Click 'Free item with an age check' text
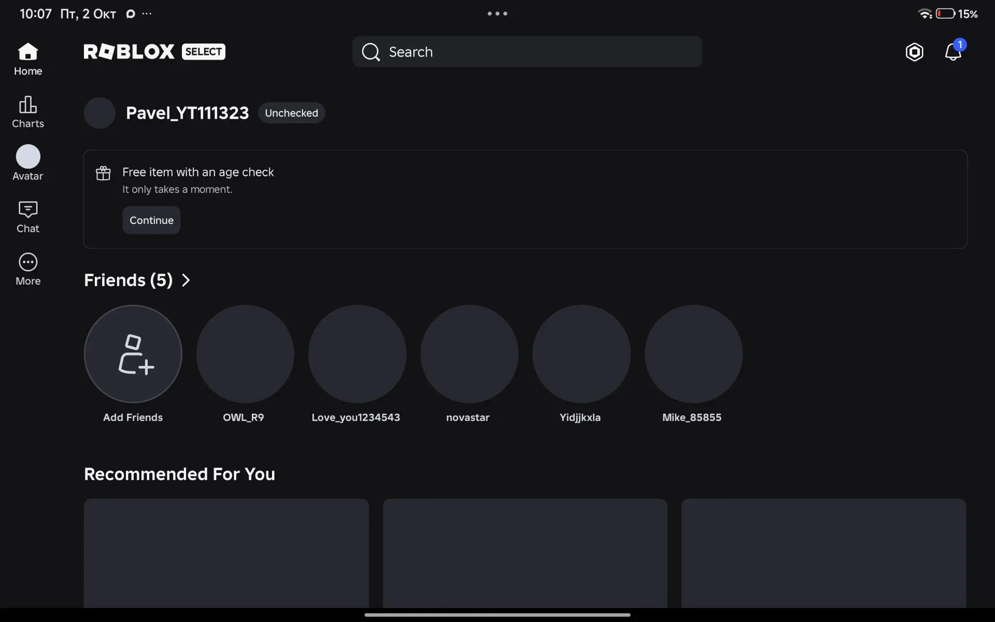Image resolution: width=995 pixels, height=622 pixels. point(198,172)
